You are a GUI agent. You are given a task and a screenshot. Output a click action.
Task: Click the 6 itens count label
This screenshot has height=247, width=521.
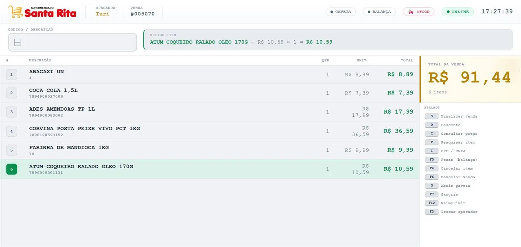tap(437, 92)
